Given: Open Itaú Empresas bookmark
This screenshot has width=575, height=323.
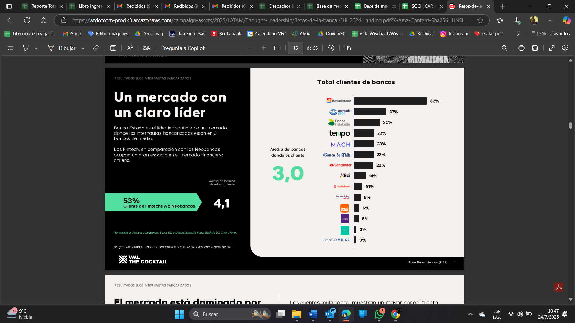Looking at the screenshot, I should pyautogui.click(x=187, y=34).
